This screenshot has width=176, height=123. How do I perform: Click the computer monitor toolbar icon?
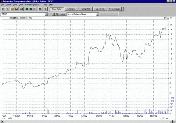click(x=40, y=9)
